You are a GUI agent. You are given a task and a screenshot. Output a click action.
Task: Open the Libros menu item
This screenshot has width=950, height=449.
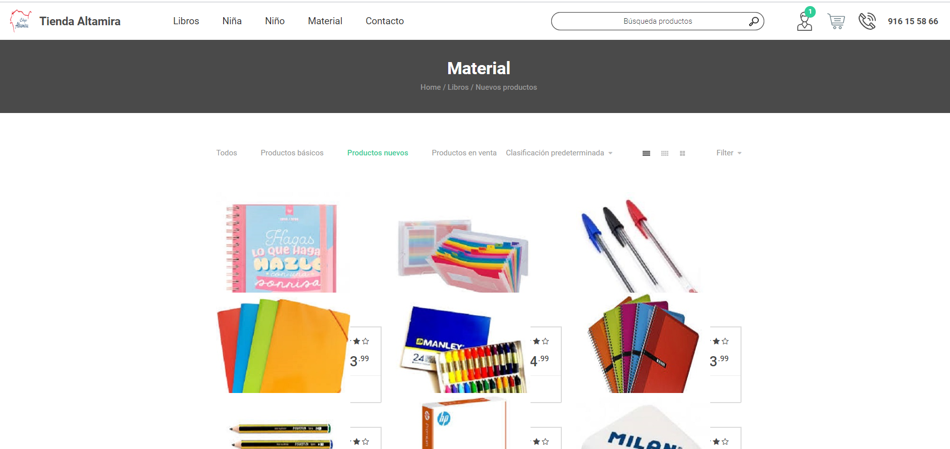pyautogui.click(x=186, y=21)
